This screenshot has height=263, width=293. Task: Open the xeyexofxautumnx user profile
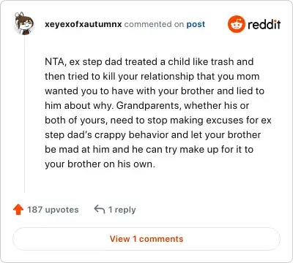tap(84, 24)
